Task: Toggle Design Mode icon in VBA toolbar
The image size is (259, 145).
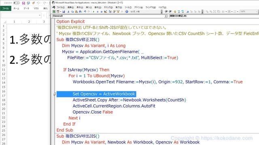Action: point(105,12)
